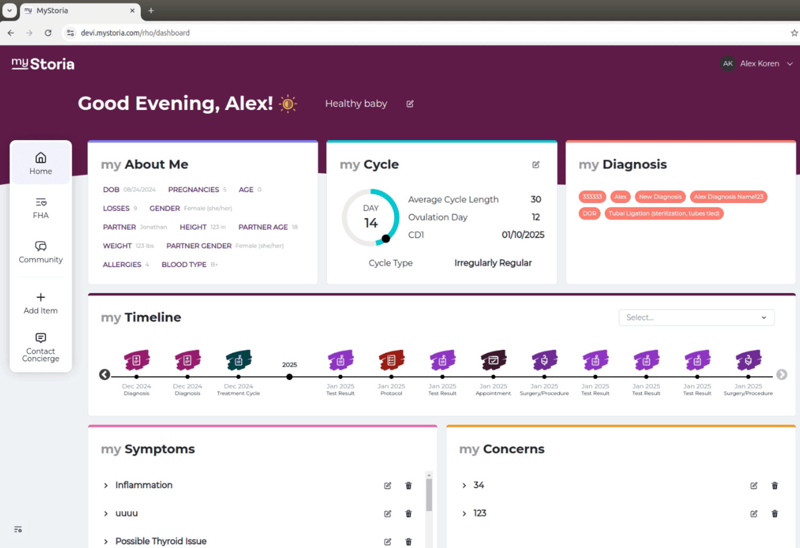Edit the Healthy baby goal
800x548 pixels.
(410, 104)
